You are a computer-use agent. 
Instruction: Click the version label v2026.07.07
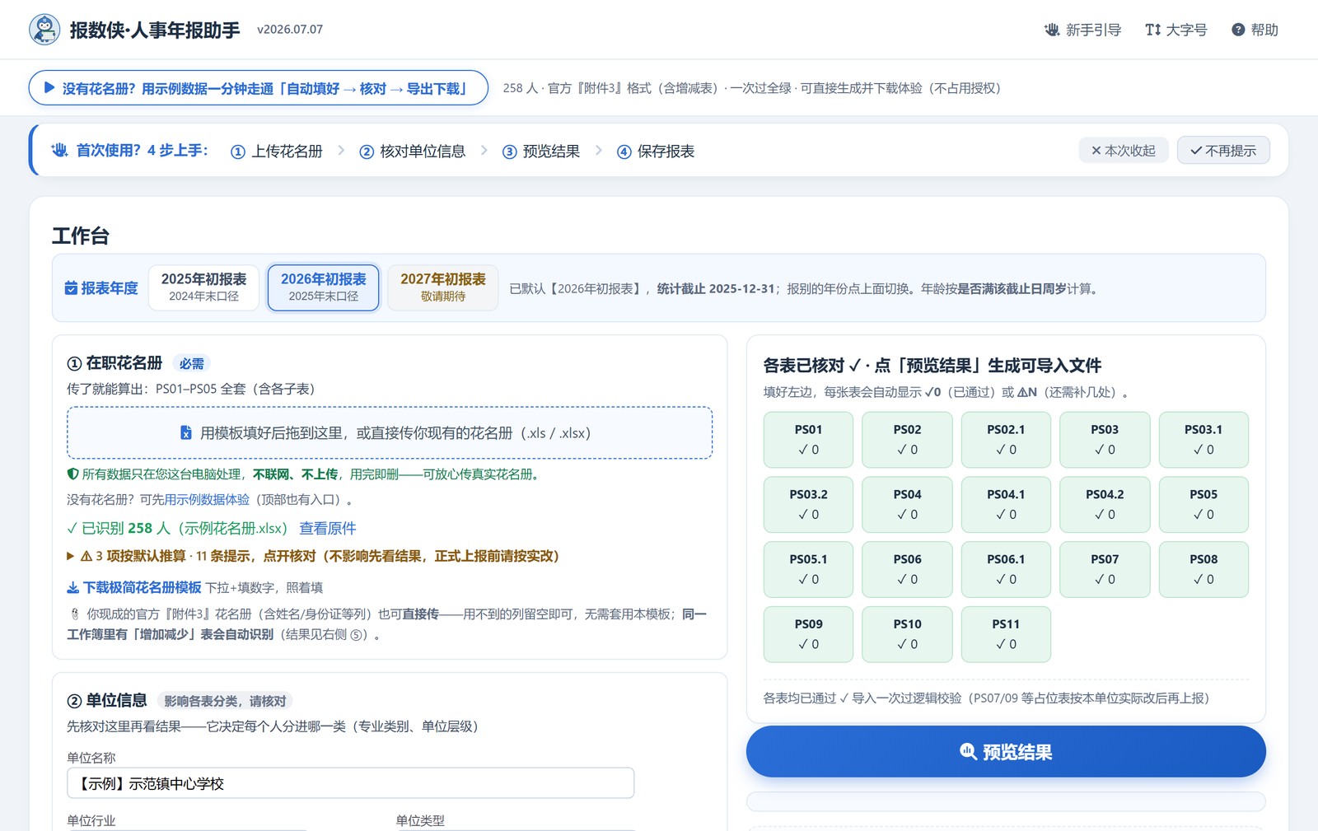point(290,30)
